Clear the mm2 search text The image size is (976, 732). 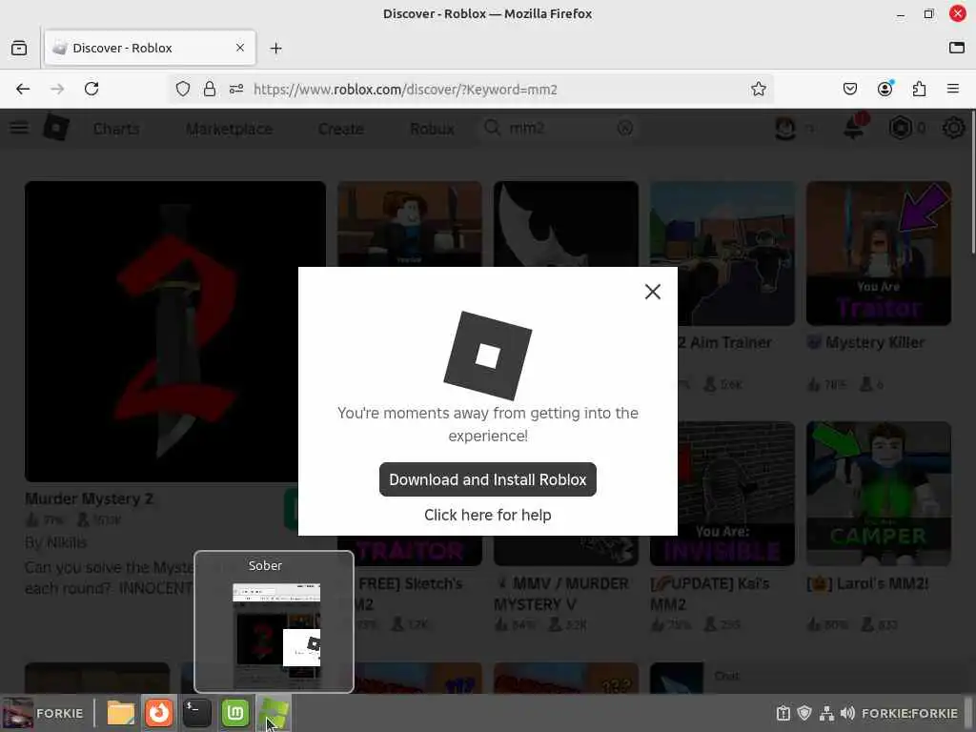pyautogui.click(x=625, y=129)
